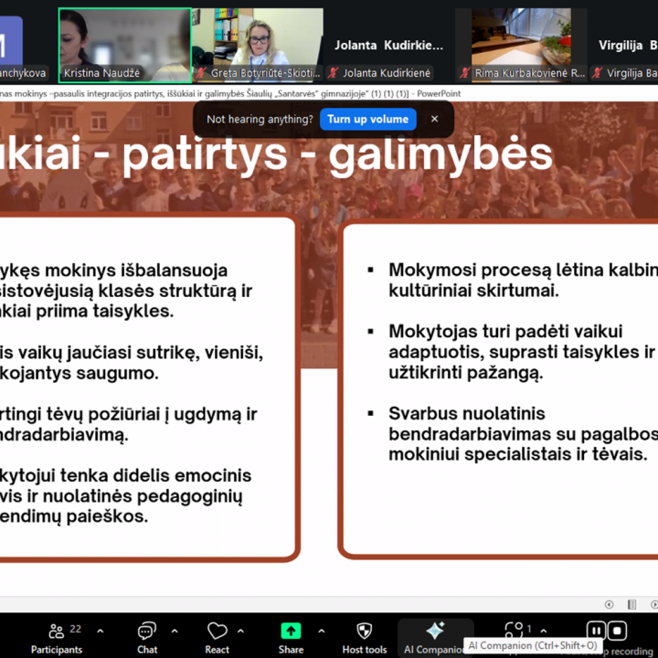The width and height of the screenshot is (658, 658).
Task: Stop the recording
Action: (617, 631)
